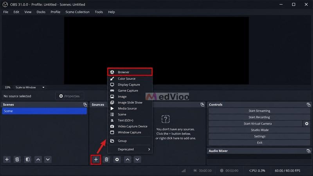313x176 pixels.
Task: Click Start Recording button
Action: 259,117
